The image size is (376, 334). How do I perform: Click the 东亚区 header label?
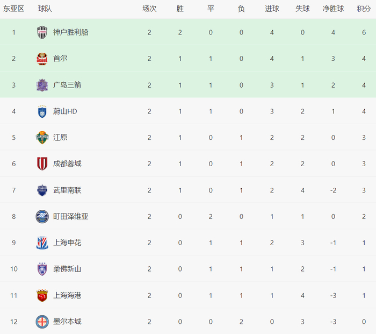[14, 9]
